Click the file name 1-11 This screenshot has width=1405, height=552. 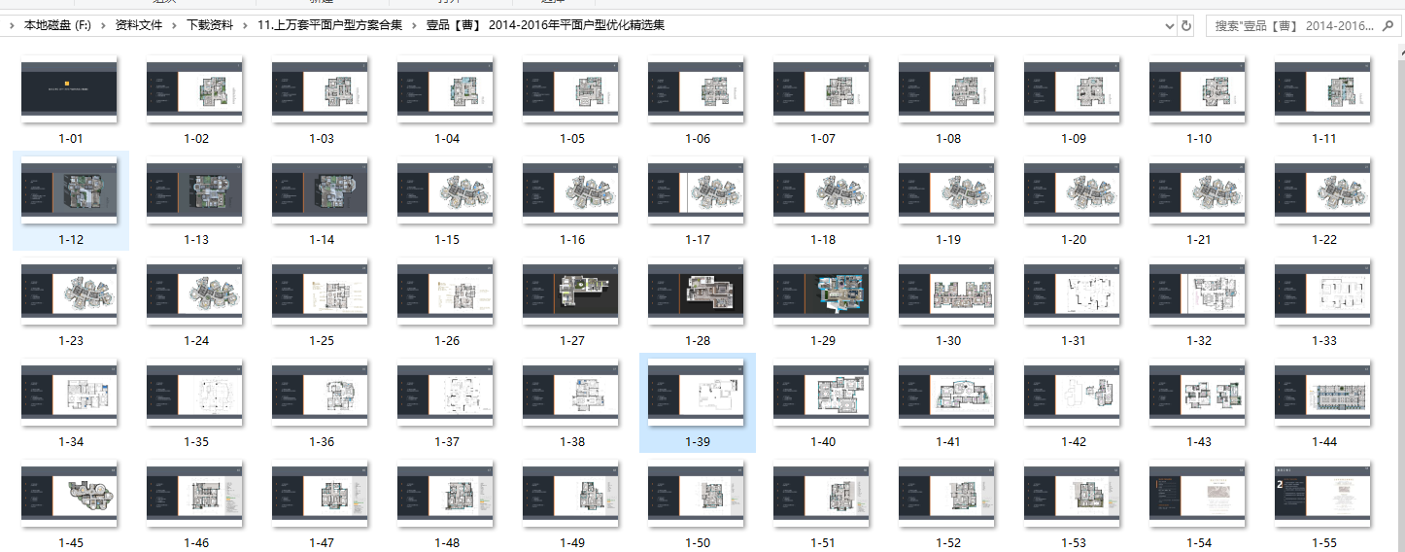pos(1324,139)
